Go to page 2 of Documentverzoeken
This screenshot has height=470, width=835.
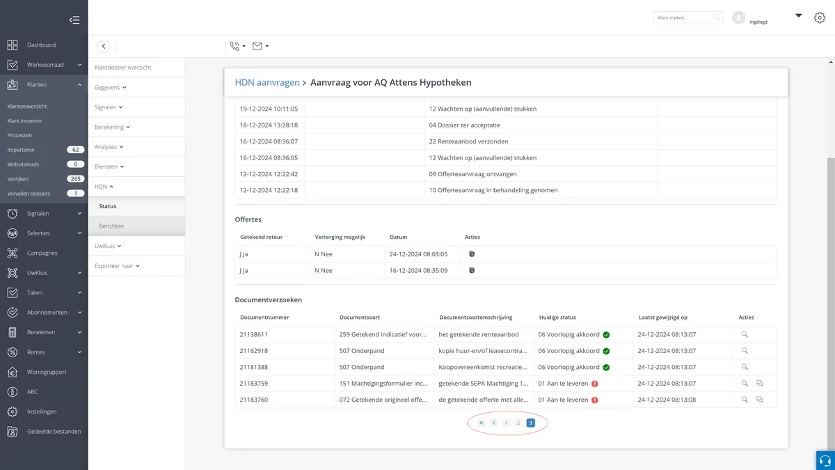click(x=518, y=423)
